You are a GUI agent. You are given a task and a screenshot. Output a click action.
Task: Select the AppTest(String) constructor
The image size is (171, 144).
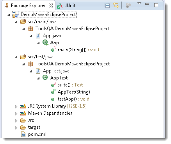[74, 92]
